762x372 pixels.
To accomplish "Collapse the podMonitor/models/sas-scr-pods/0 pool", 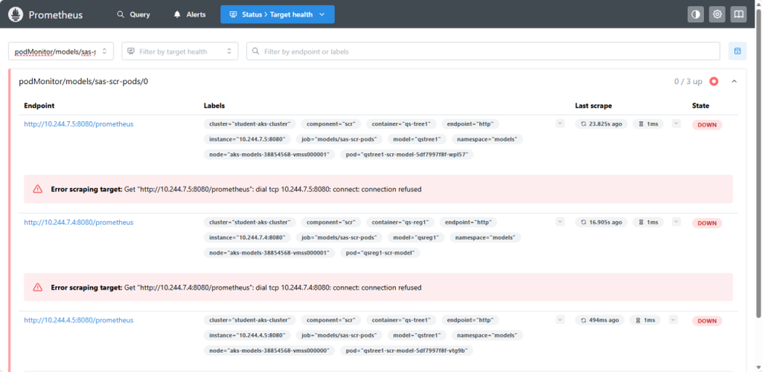I will (x=735, y=82).
